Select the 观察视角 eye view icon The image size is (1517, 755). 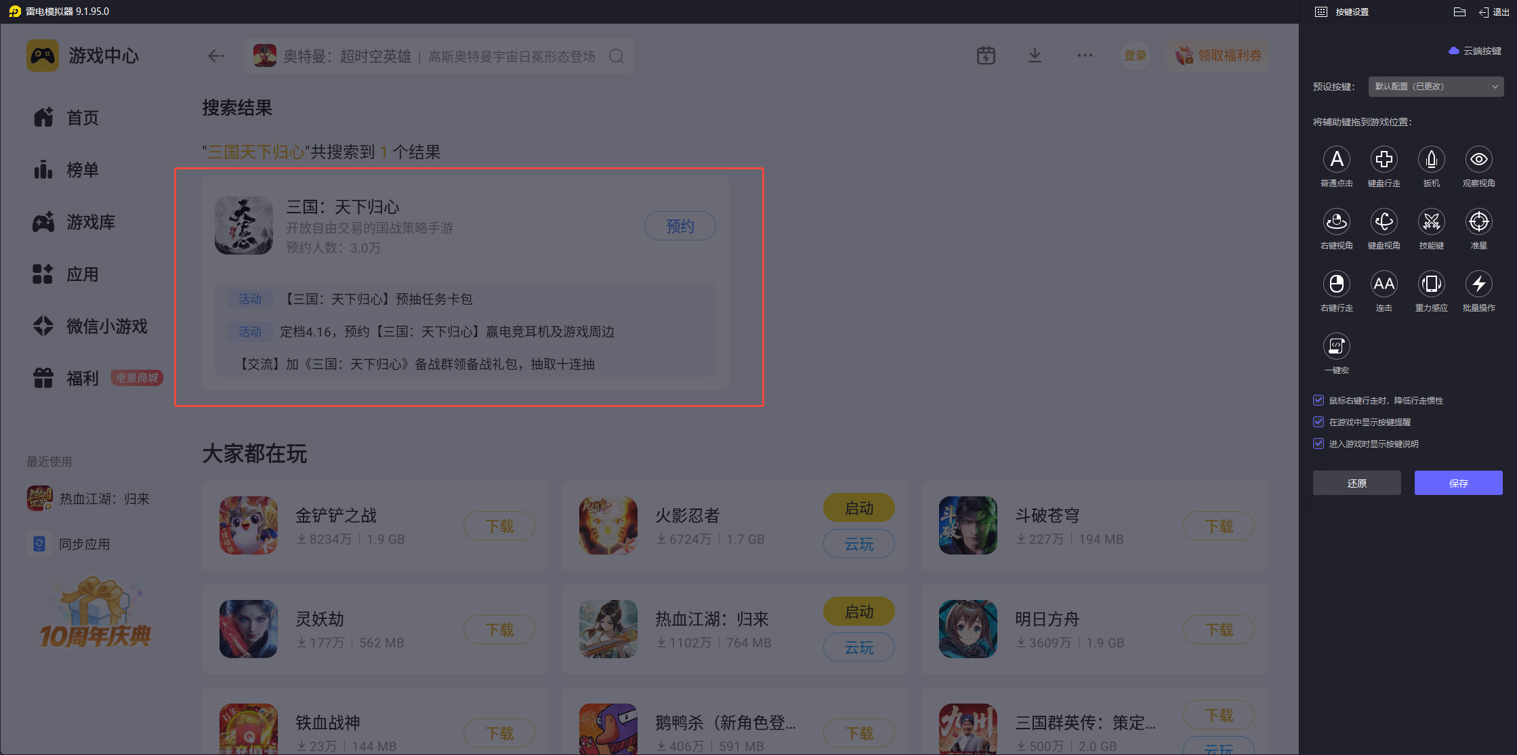click(1478, 160)
